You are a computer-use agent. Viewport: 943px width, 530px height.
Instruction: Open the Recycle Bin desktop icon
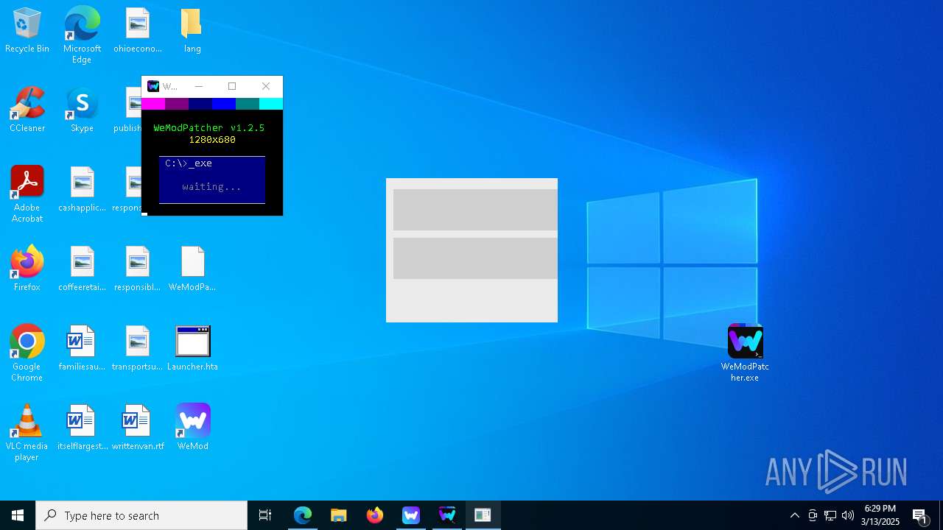click(27, 31)
